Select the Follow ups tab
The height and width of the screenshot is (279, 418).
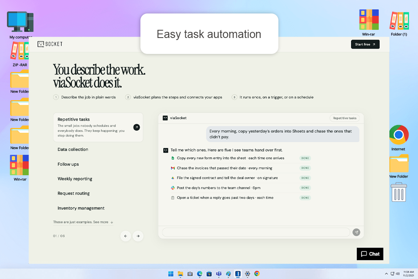(68, 164)
